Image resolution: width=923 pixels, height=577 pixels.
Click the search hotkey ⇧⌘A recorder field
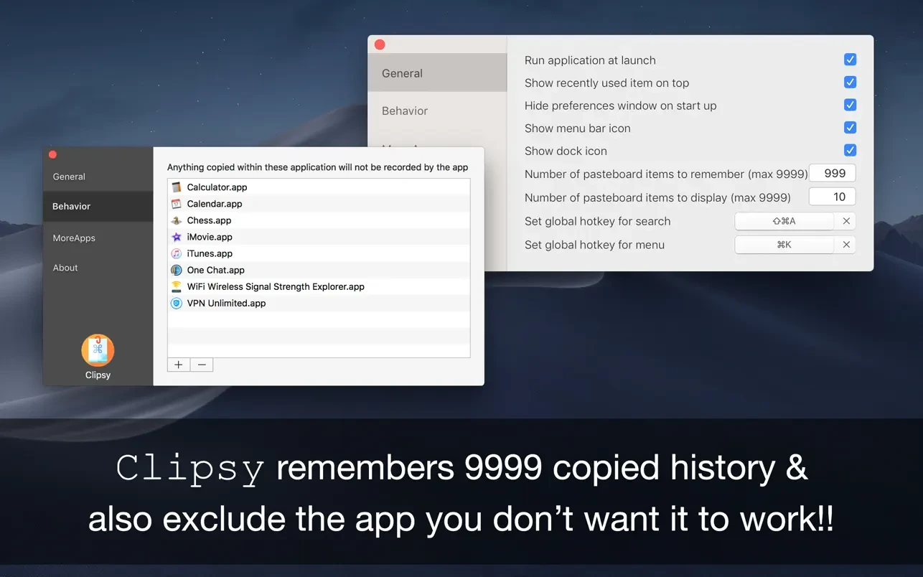pyautogui.click(x=784, y=222)
